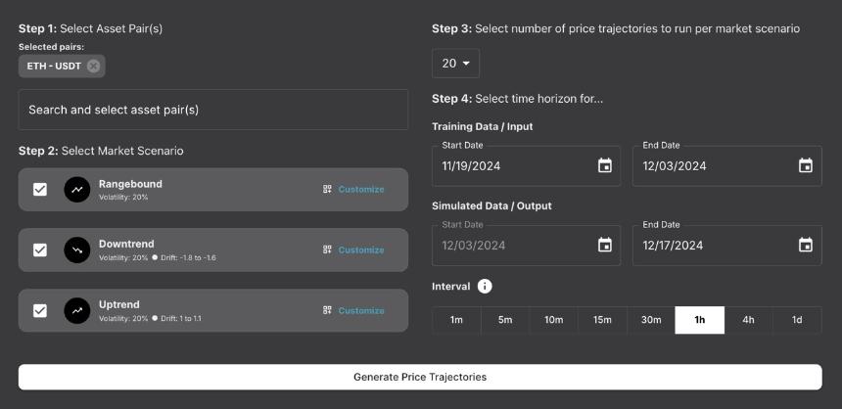Open calendar for Simulated Start Date
Viewport: 842px width, 409px height.
click(x=605, y=246)
